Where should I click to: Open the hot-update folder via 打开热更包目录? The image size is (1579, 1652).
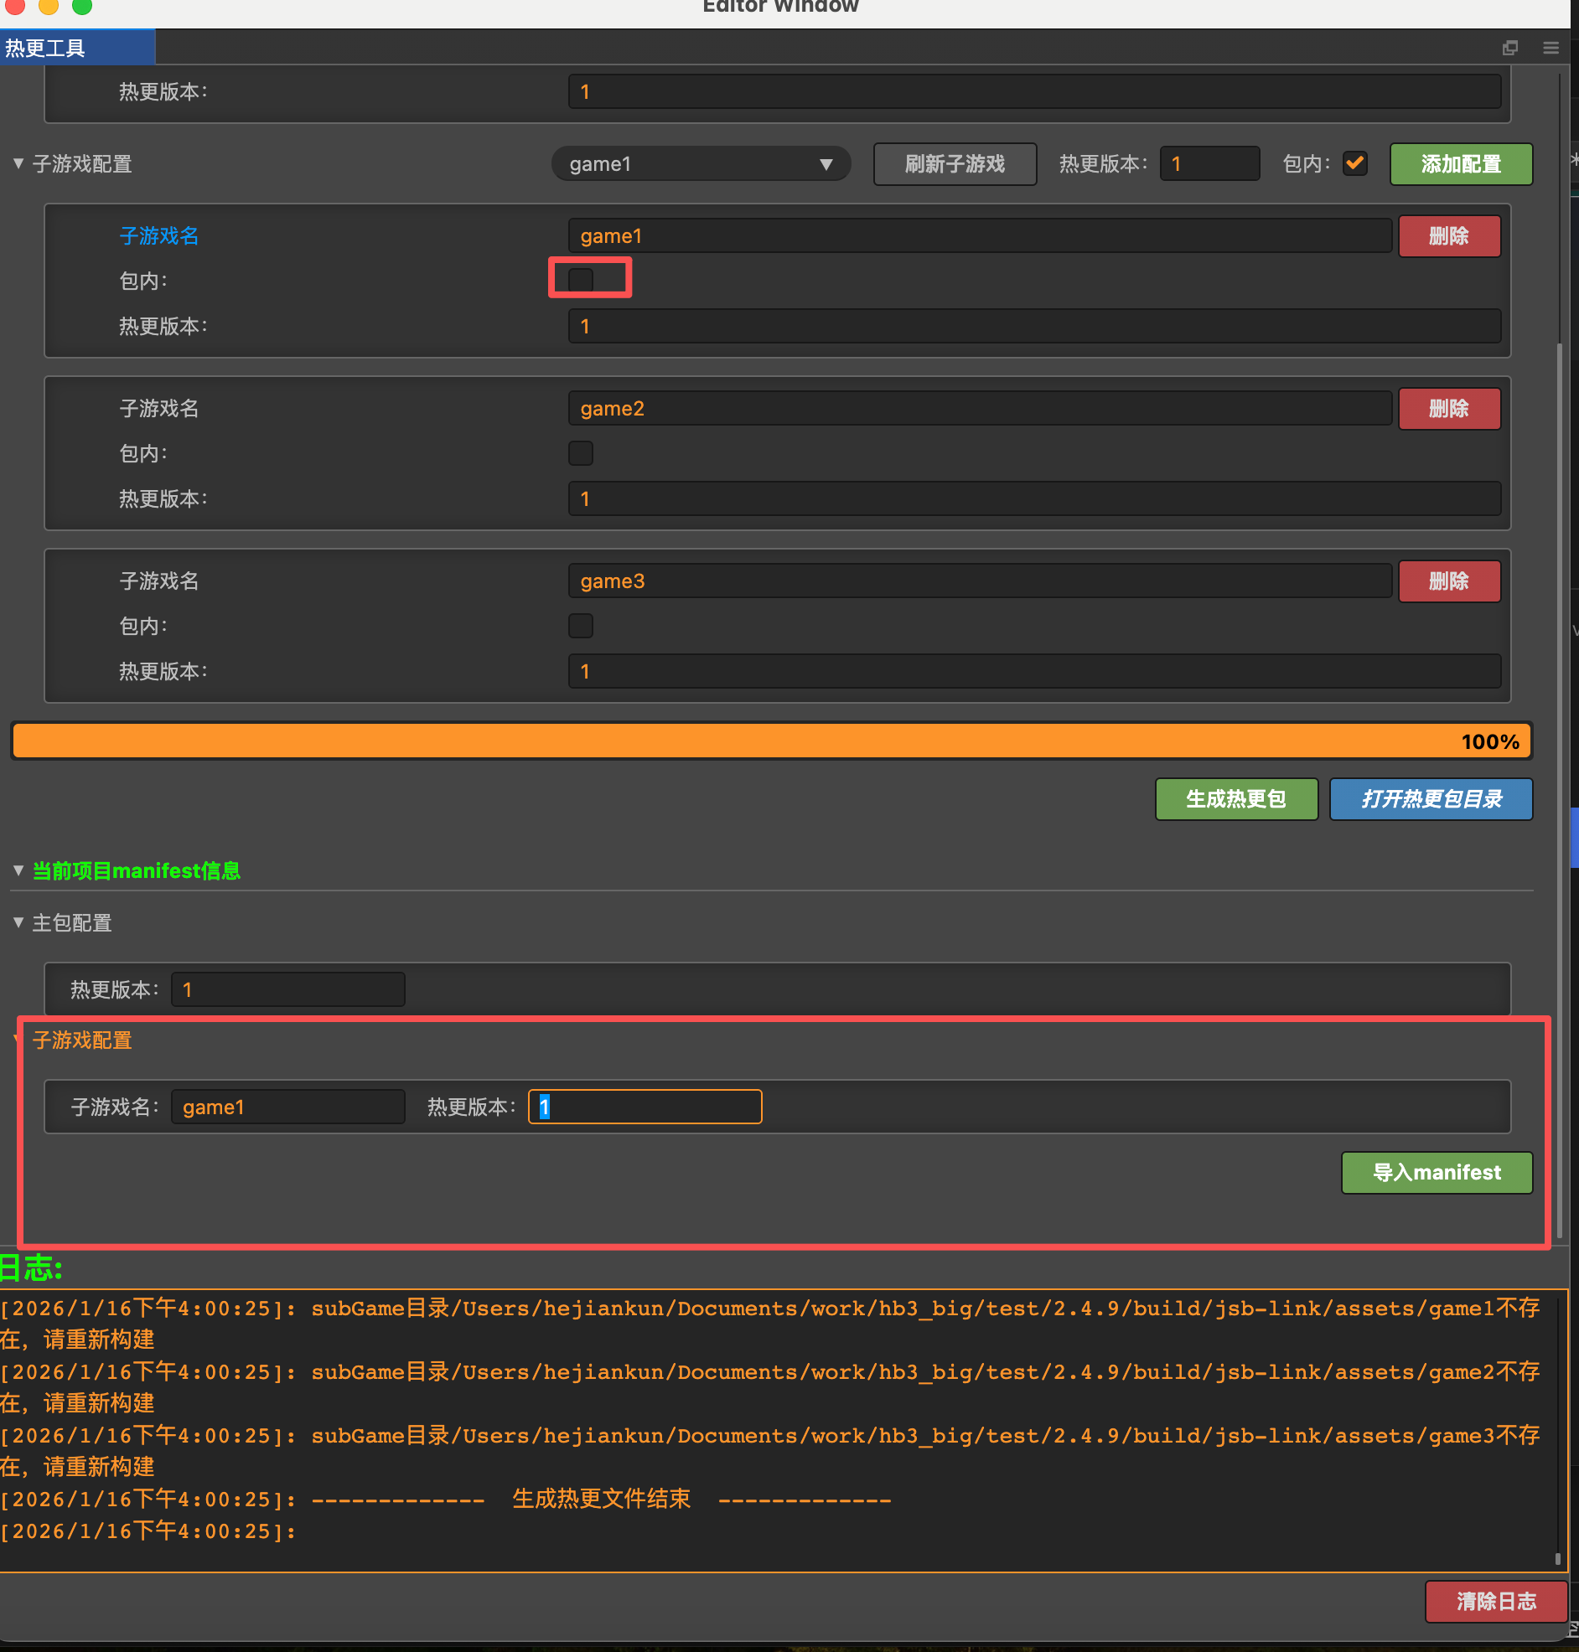1430,799
